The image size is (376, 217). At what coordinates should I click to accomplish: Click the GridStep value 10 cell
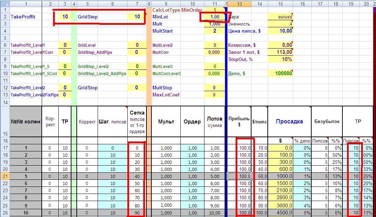(x=137, y=17)
